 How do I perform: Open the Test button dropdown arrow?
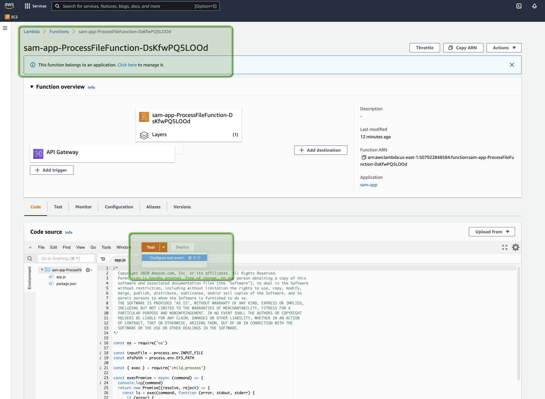click(164, 247)
